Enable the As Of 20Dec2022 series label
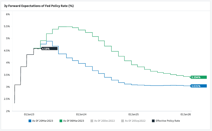 (104, 121)
